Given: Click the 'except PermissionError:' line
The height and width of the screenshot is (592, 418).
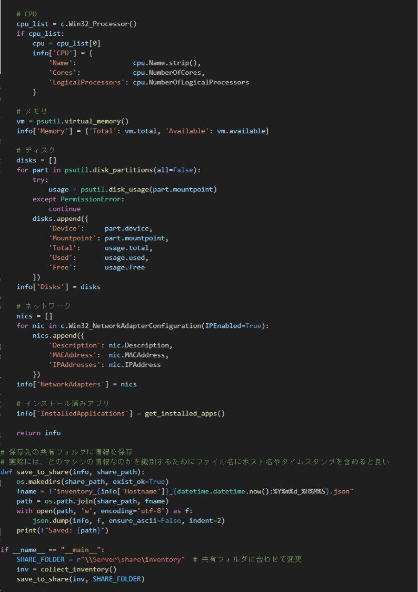Looking at the screenshot, I should pos(78,199).
